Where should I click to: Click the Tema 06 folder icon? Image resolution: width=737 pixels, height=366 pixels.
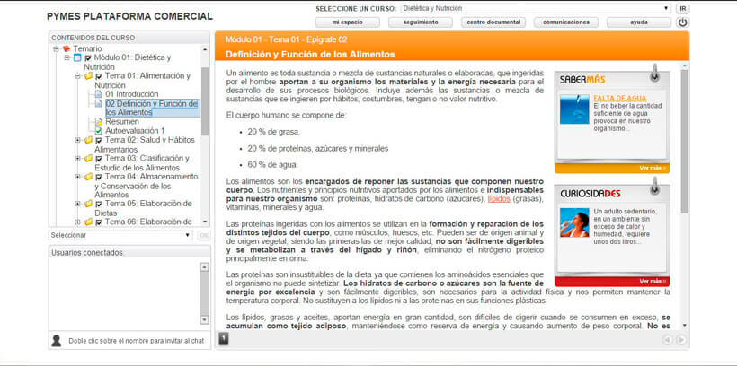click(x=88, y=222)
